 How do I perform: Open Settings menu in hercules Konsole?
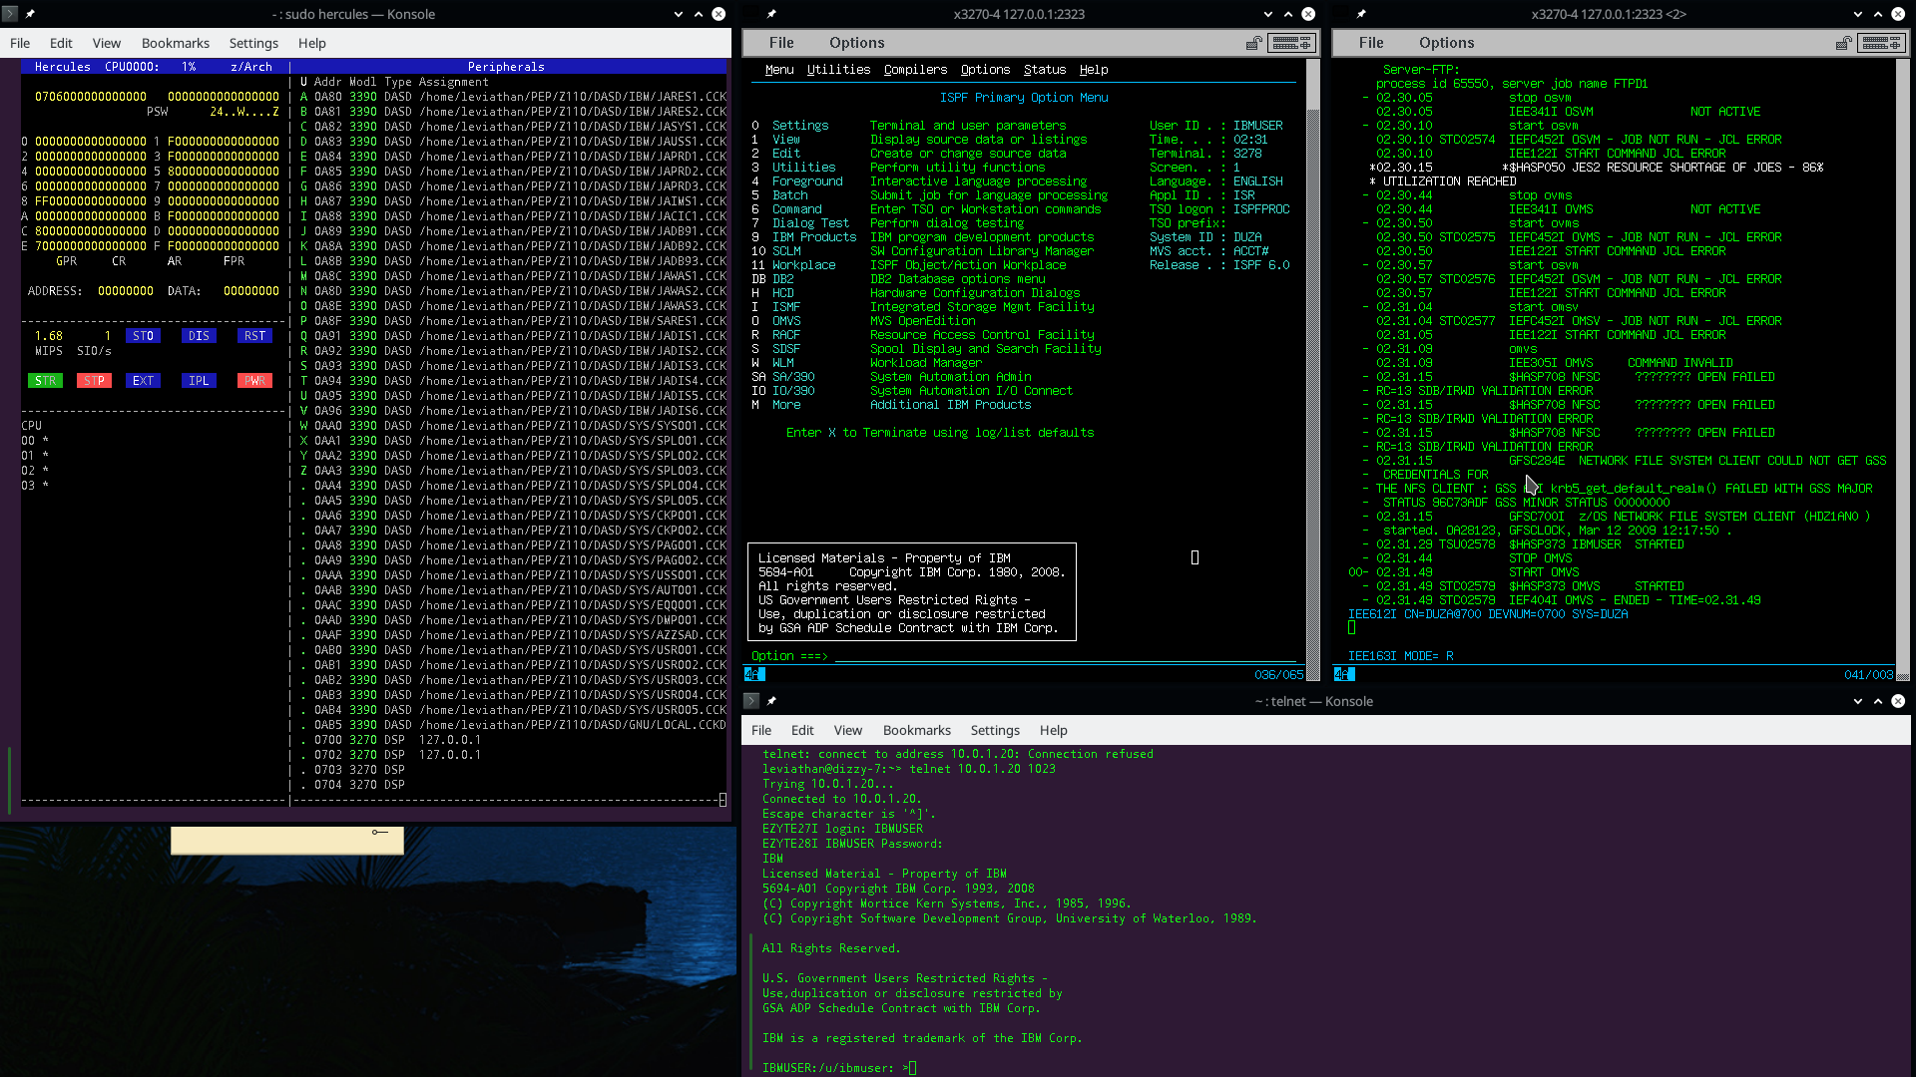pyautogui.click(x=253, y=43)
